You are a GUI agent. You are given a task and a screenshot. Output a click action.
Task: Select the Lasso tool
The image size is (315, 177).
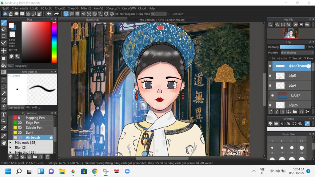(x=4, y=86)
